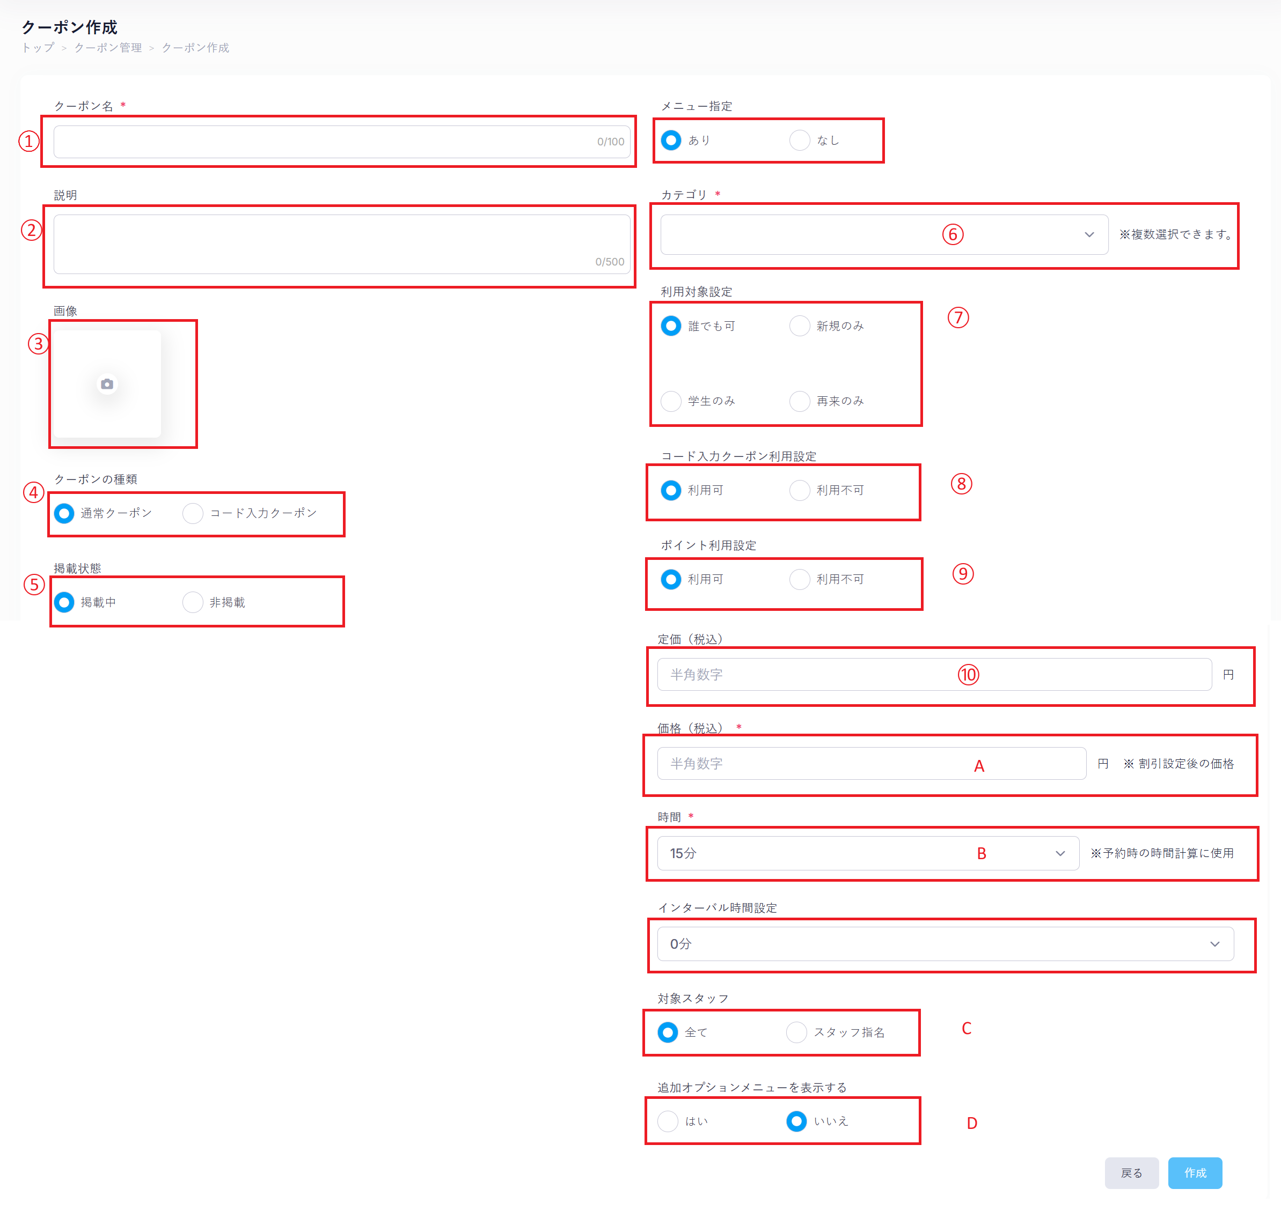This screenshot has width=1281, height=1226.
Task: Select 利用不可 under ポイント利用設定
Action: coord(800,579)
